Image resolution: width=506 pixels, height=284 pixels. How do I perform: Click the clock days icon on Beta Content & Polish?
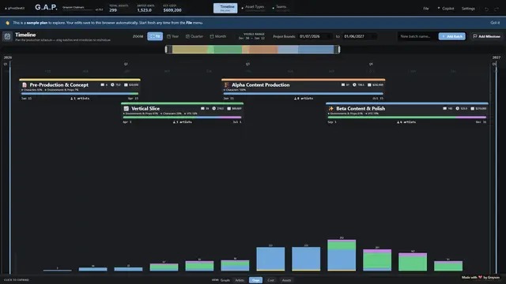point(457,109)
